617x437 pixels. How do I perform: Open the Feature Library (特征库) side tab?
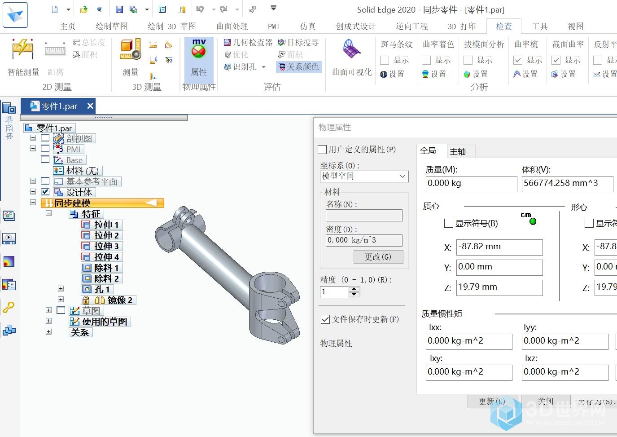(9, 120)
